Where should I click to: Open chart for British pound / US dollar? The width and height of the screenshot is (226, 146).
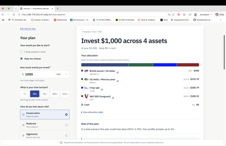coord(117,72)
